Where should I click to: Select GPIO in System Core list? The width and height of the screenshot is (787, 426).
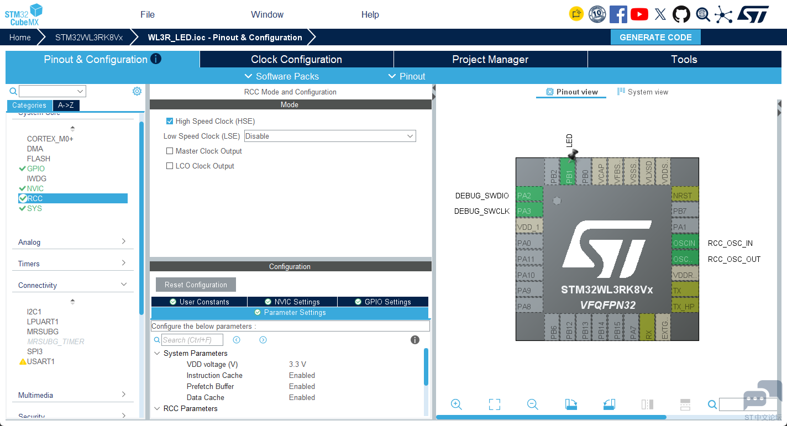(36, 169)
